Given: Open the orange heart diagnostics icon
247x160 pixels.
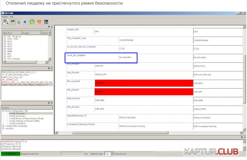Looking at the screenshot, I should 39,22.
